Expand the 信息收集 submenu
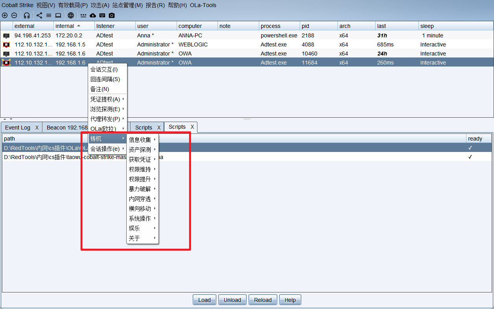The image size is (494, 309). coord(142,140)
